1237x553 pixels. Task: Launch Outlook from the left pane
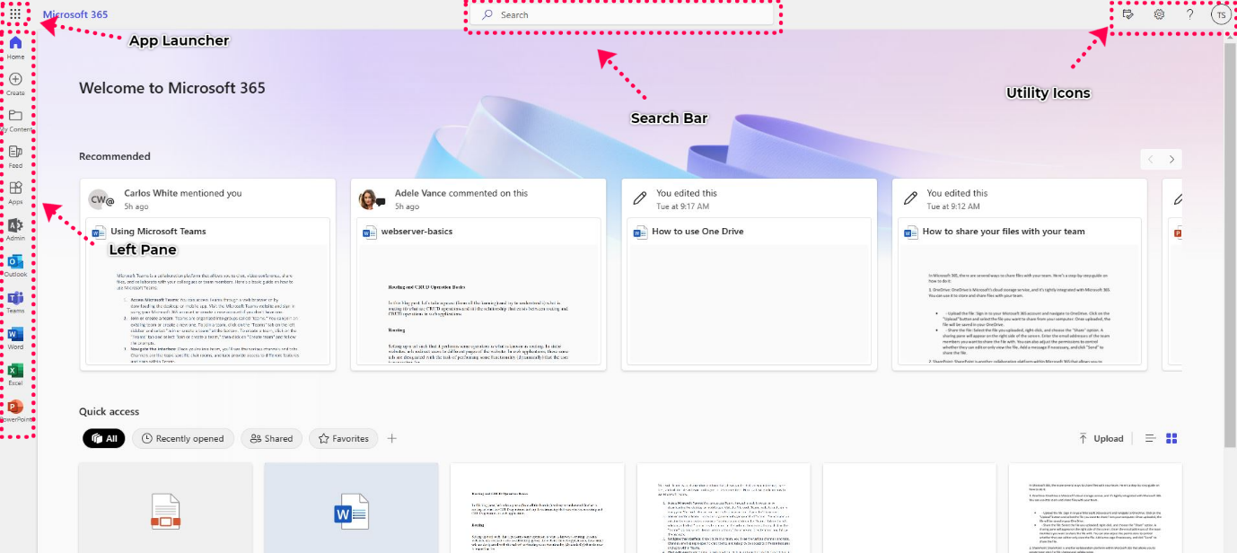[15, 265]
